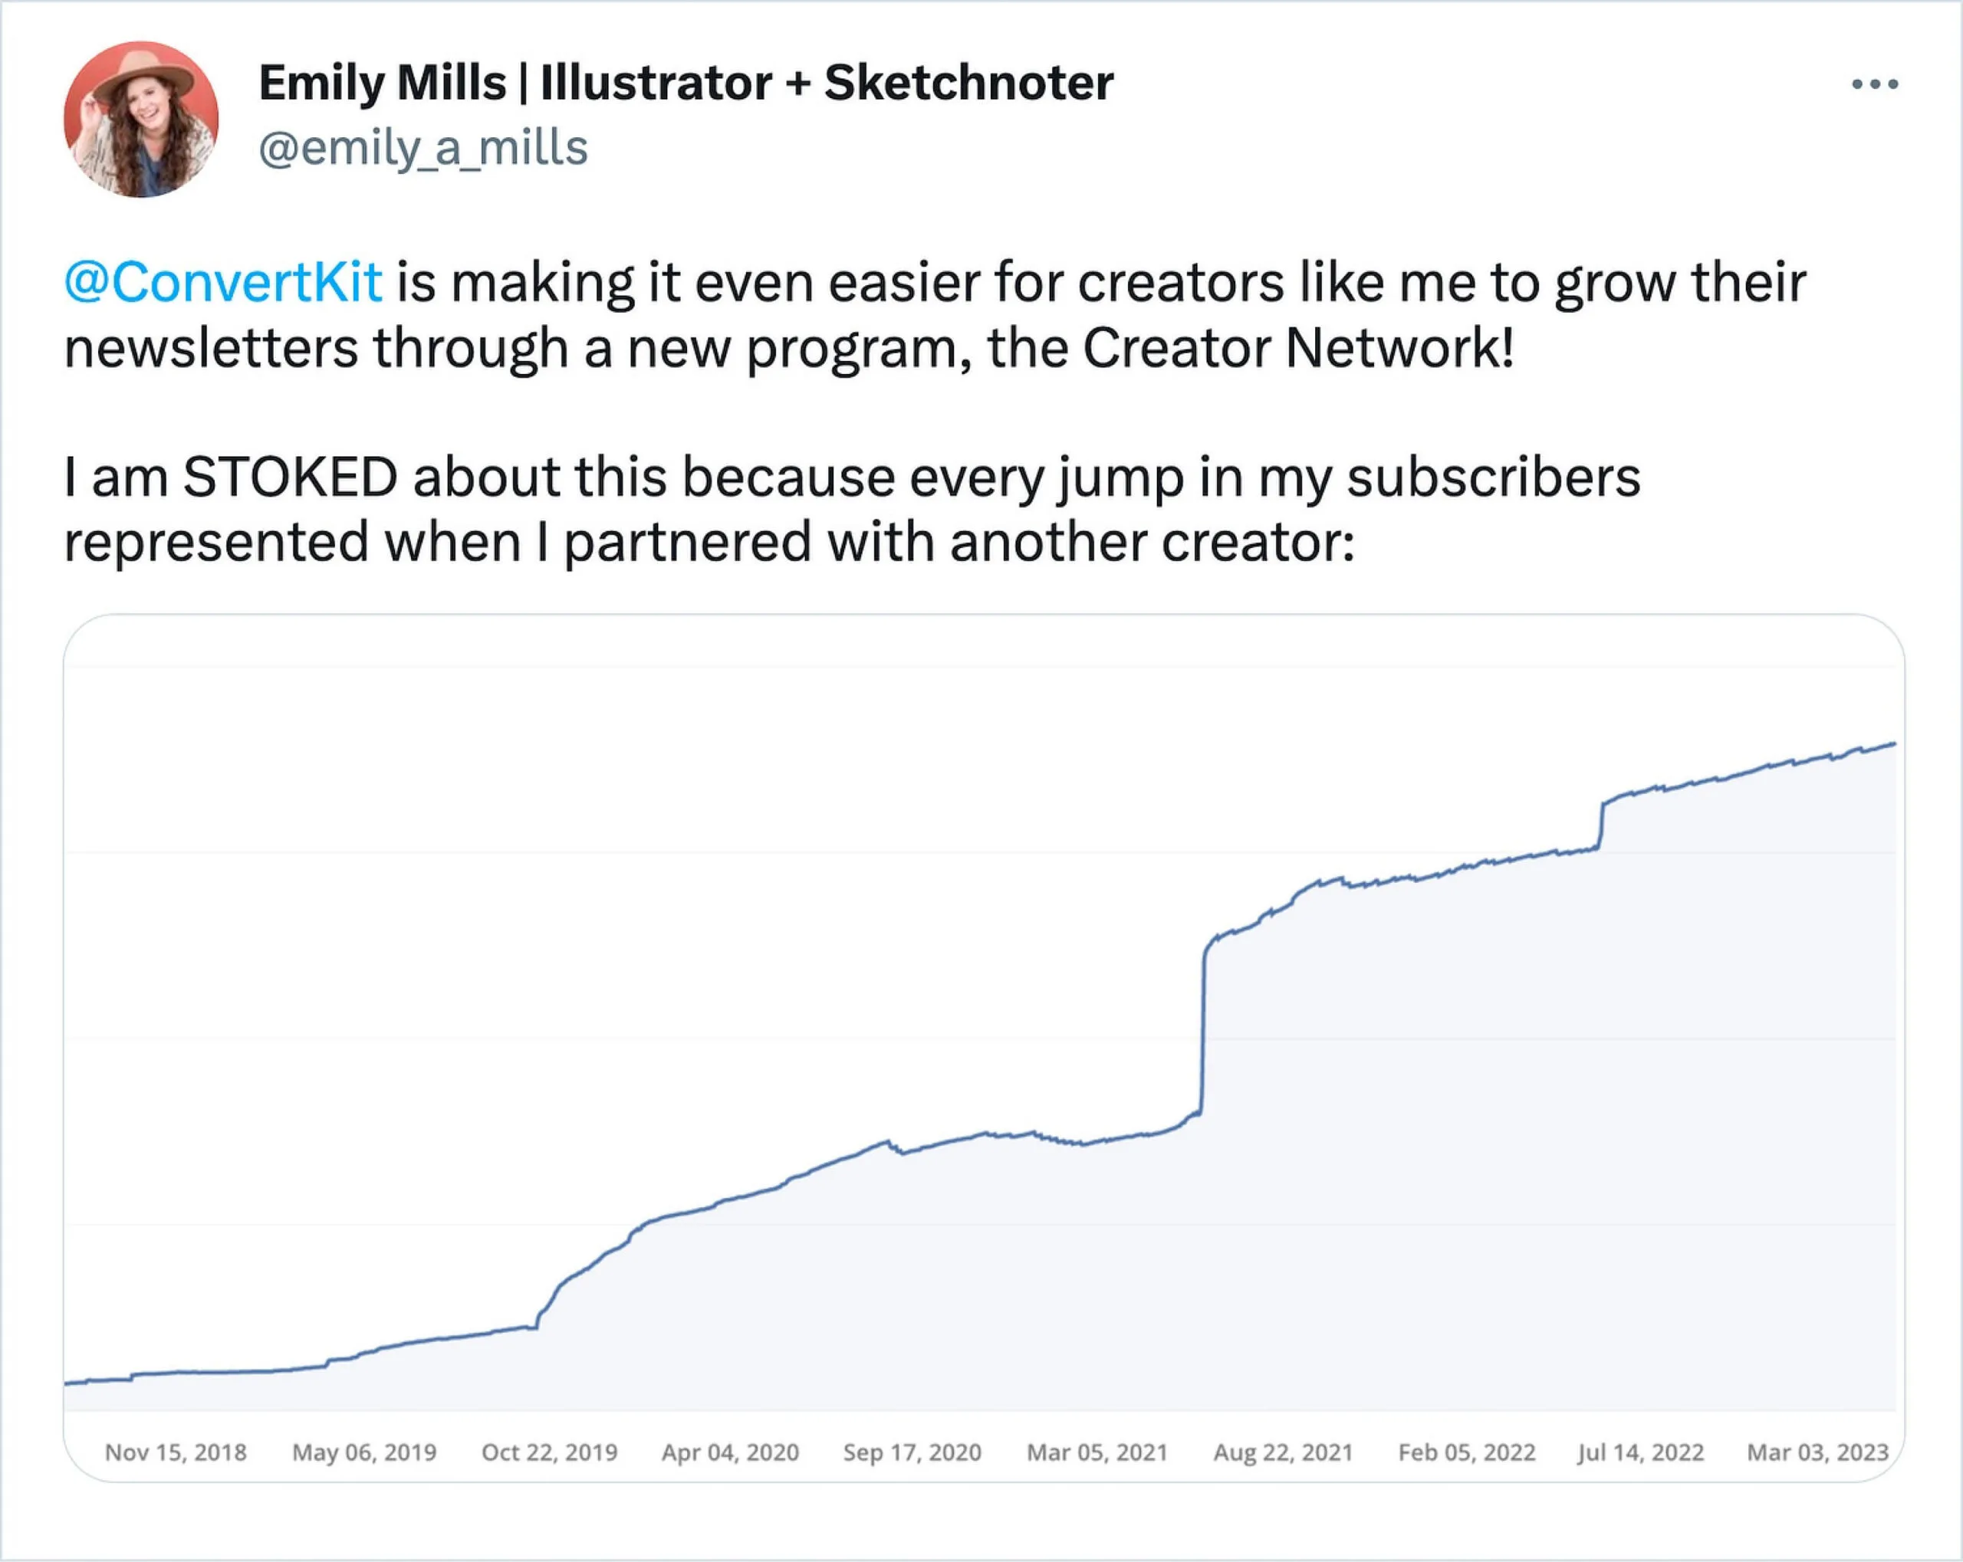Click the words 'Creator Network!' in the tweet
This screenshot has width=1963, height=1562.
pos(1298,348)
